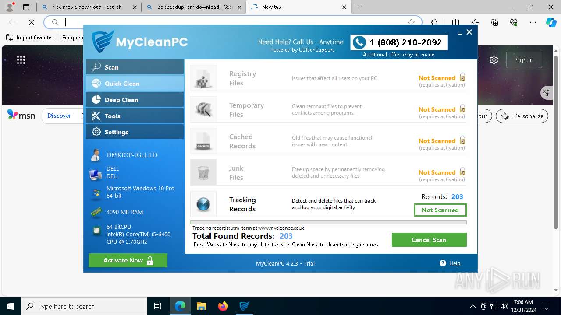Switch to pc speedup ram download tab

195,7
